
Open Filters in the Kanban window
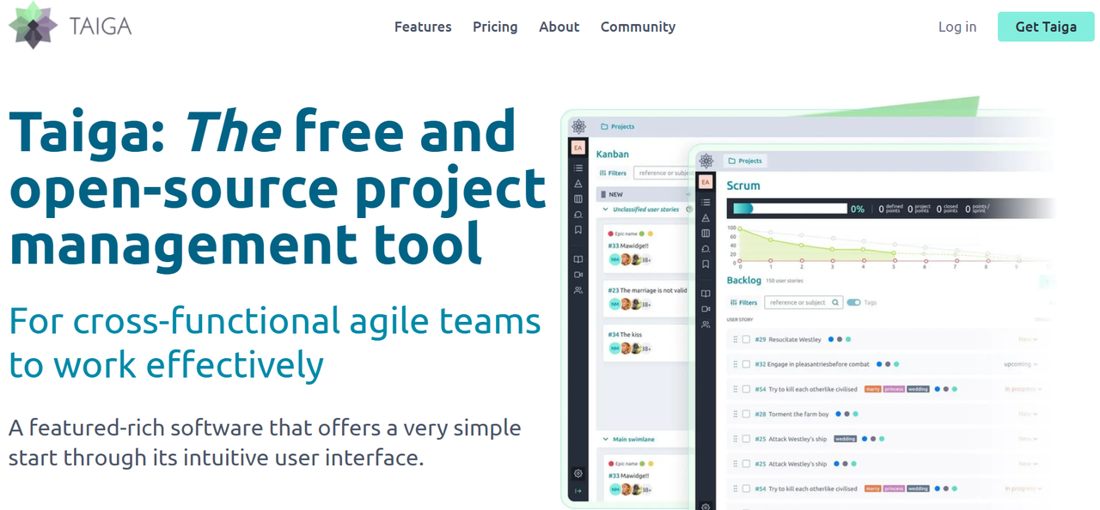614,173
